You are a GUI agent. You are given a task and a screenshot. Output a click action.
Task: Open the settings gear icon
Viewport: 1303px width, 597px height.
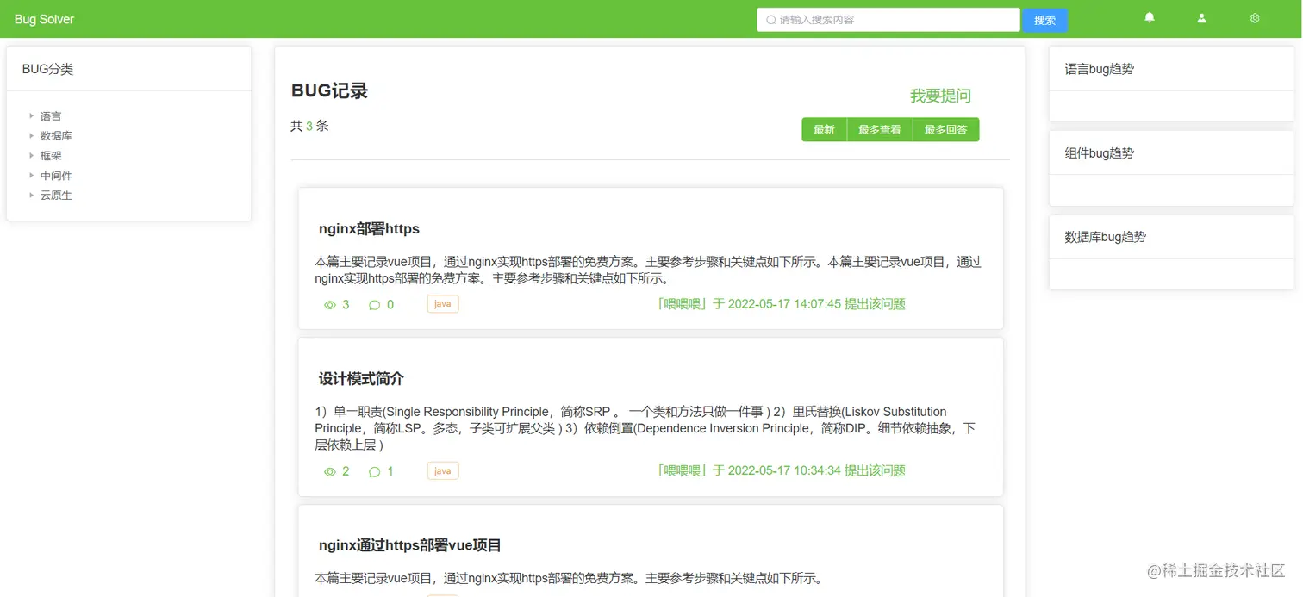1255,17
